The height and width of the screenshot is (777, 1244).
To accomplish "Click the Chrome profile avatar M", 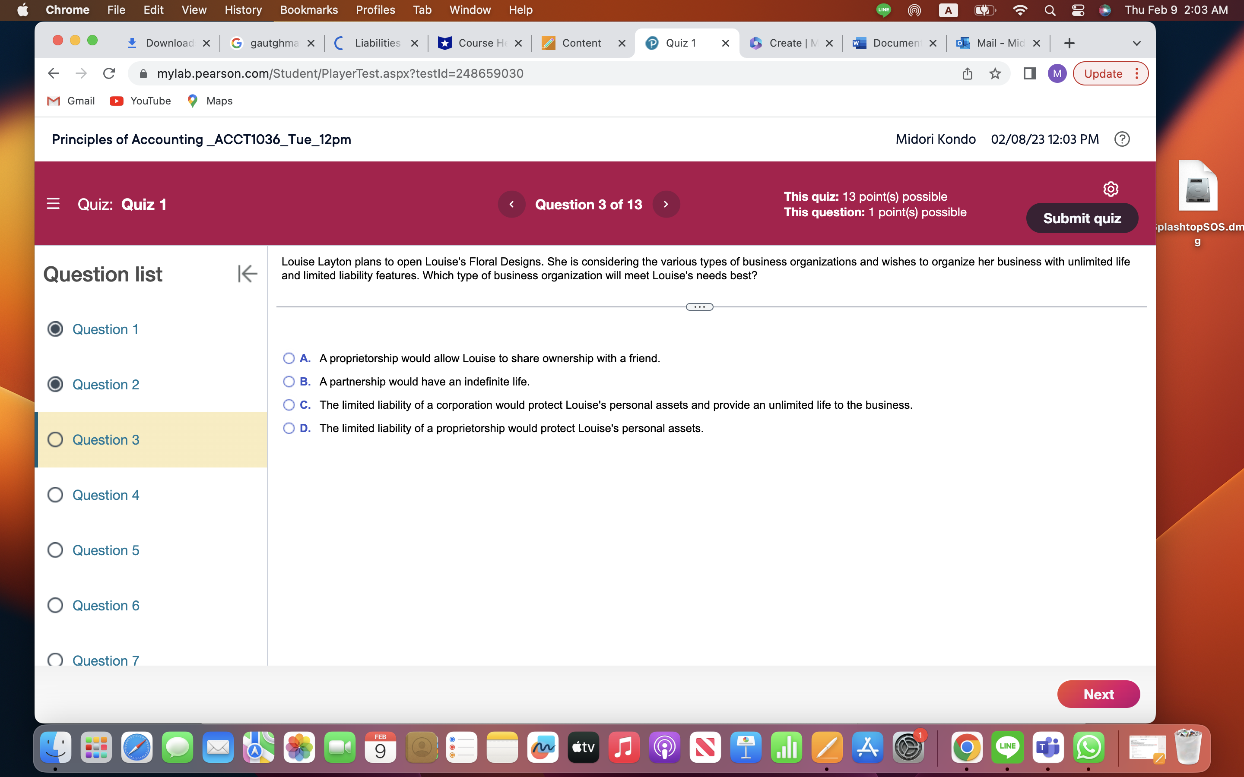I will click(x=1058, y=73).
